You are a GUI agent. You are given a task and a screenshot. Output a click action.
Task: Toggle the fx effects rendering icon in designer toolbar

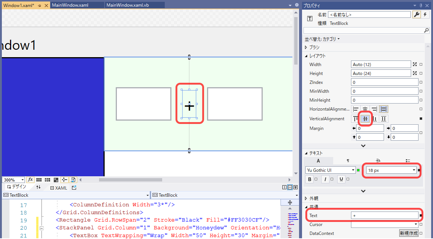point(31,180)
